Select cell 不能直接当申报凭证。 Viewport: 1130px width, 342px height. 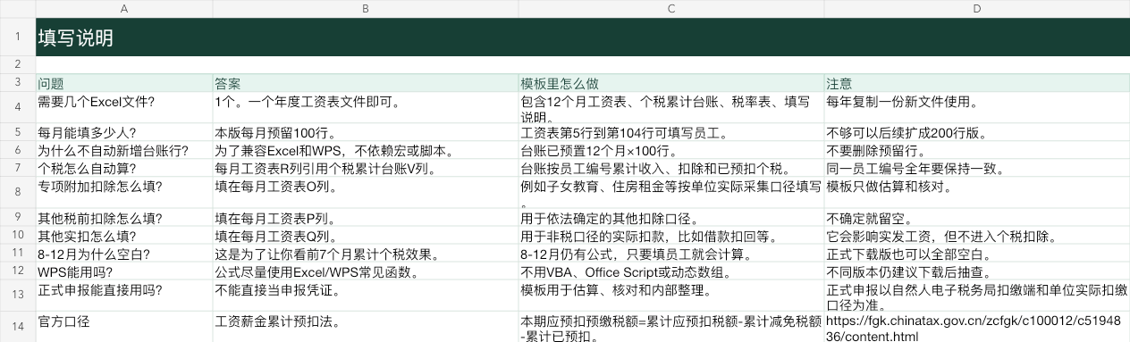366,296
